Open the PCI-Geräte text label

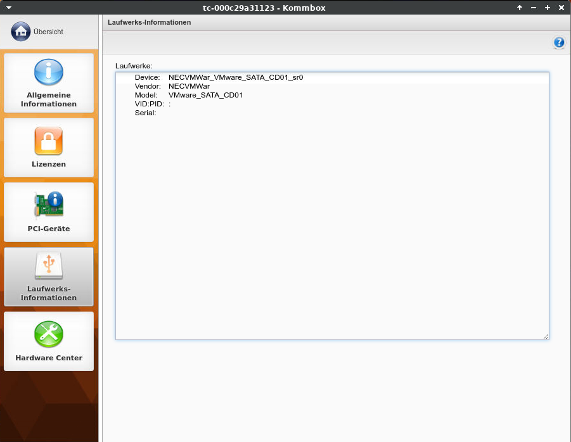click(x=49, y=229)
